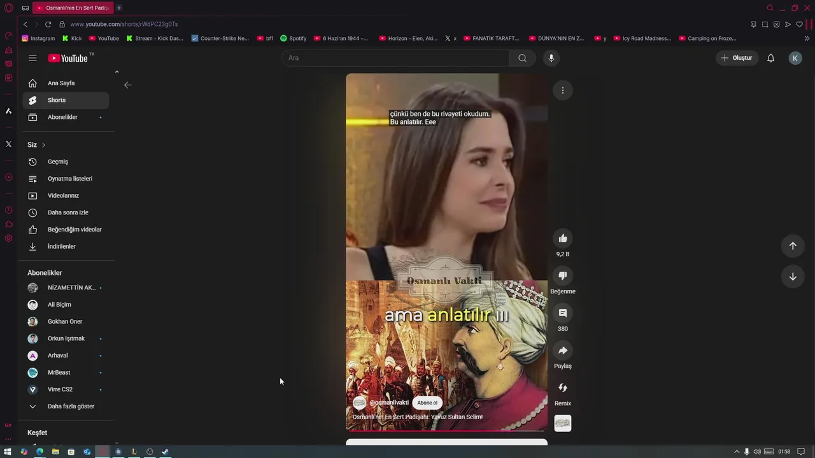Open the account avatar K menu
The width and height of the screenshot is (815, 458).
[795, 58]
